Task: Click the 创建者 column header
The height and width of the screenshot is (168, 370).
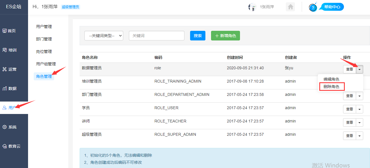Action: tap(291, 57)
